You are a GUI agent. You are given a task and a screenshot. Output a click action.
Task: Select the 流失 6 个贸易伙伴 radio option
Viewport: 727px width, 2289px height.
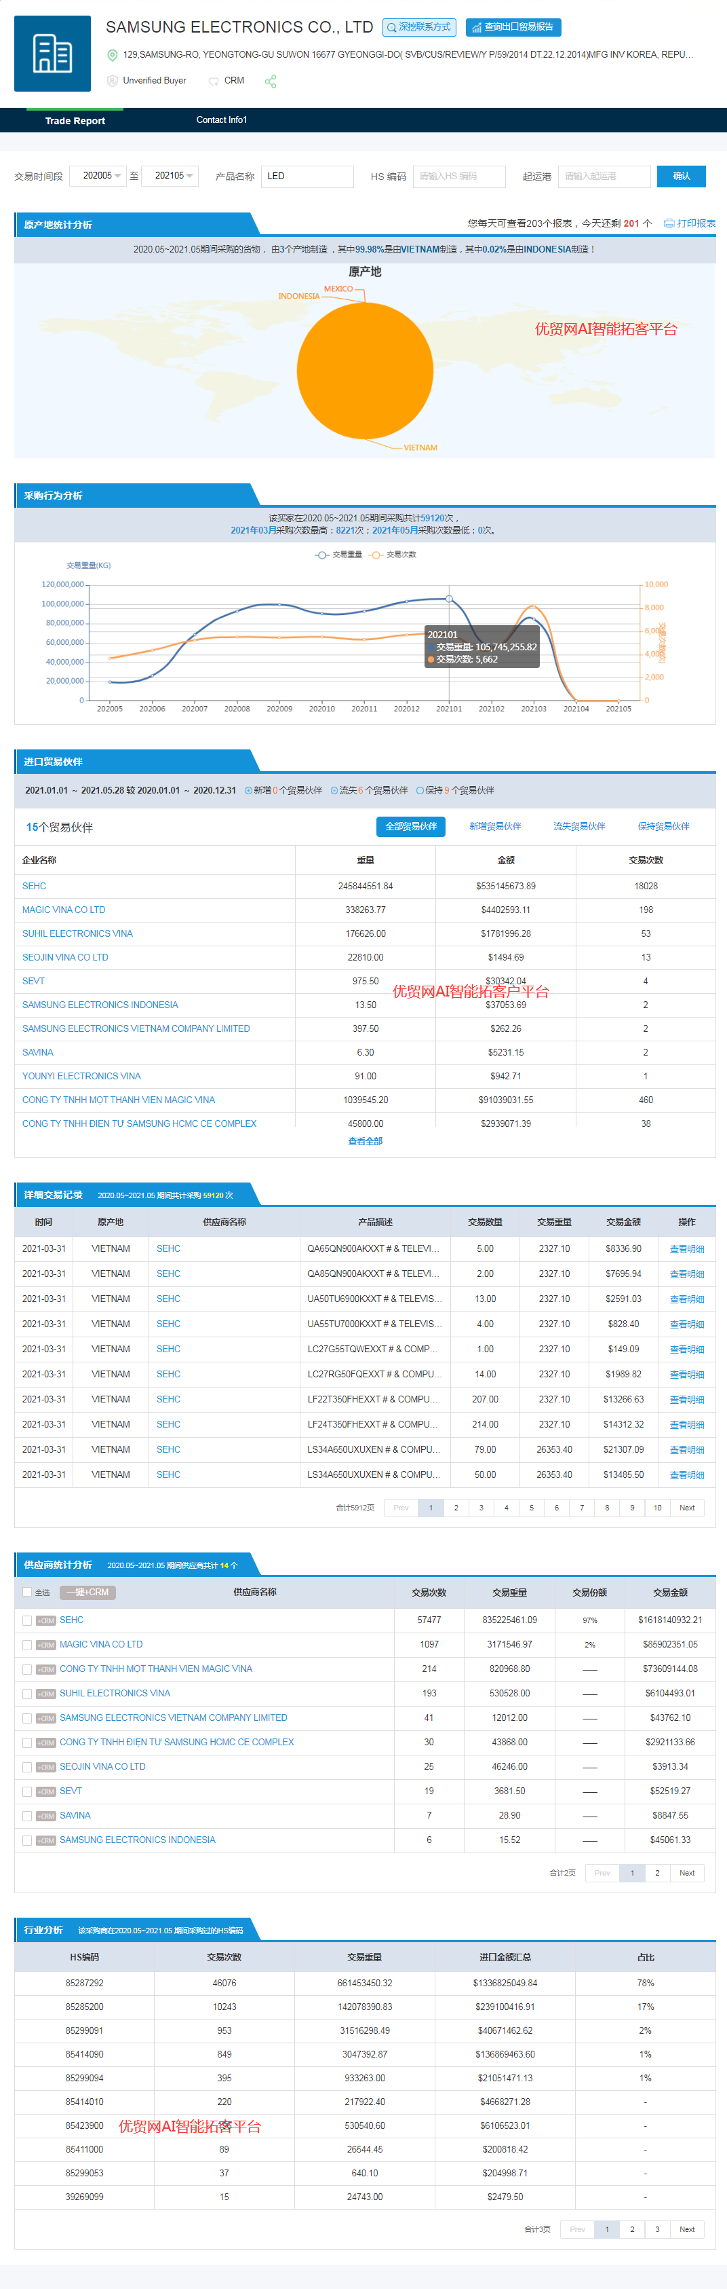(x=334, y=790)
